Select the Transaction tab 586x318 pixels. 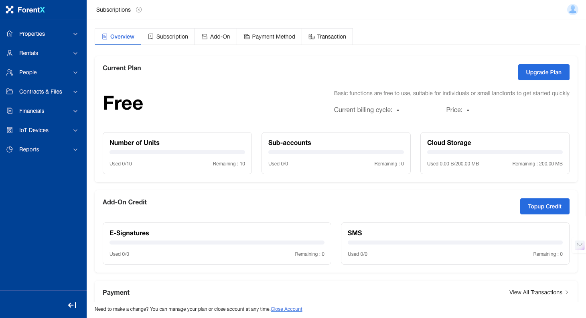click(327, 37)
